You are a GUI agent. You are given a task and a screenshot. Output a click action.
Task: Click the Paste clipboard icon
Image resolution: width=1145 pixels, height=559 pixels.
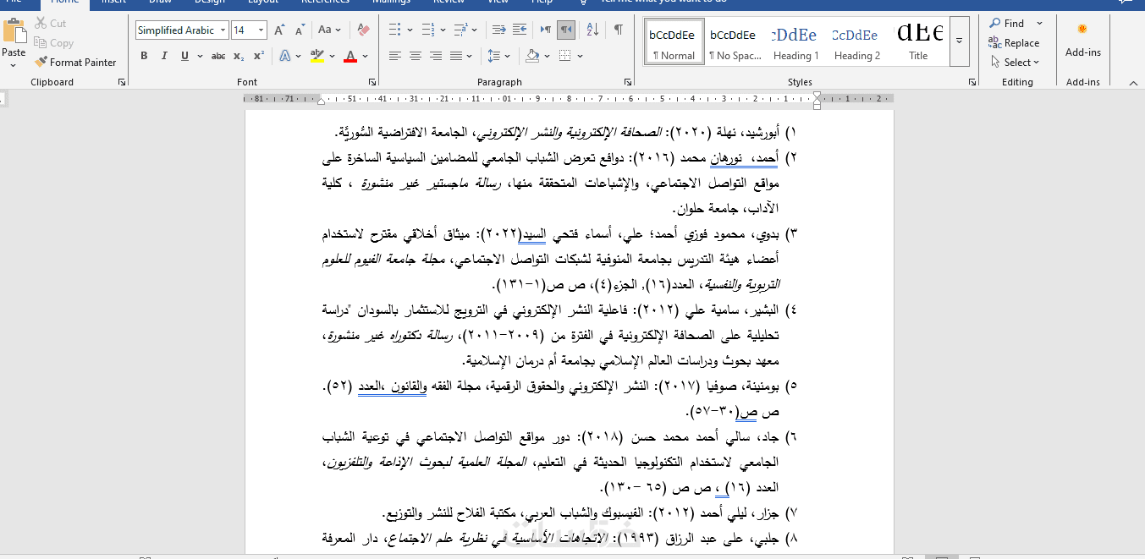pos(14,32)
